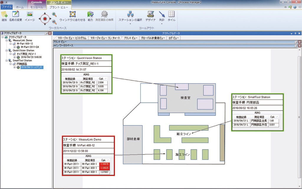
Task: Select the SmallTool Station tree item
Action: click(x=22, y=60)
